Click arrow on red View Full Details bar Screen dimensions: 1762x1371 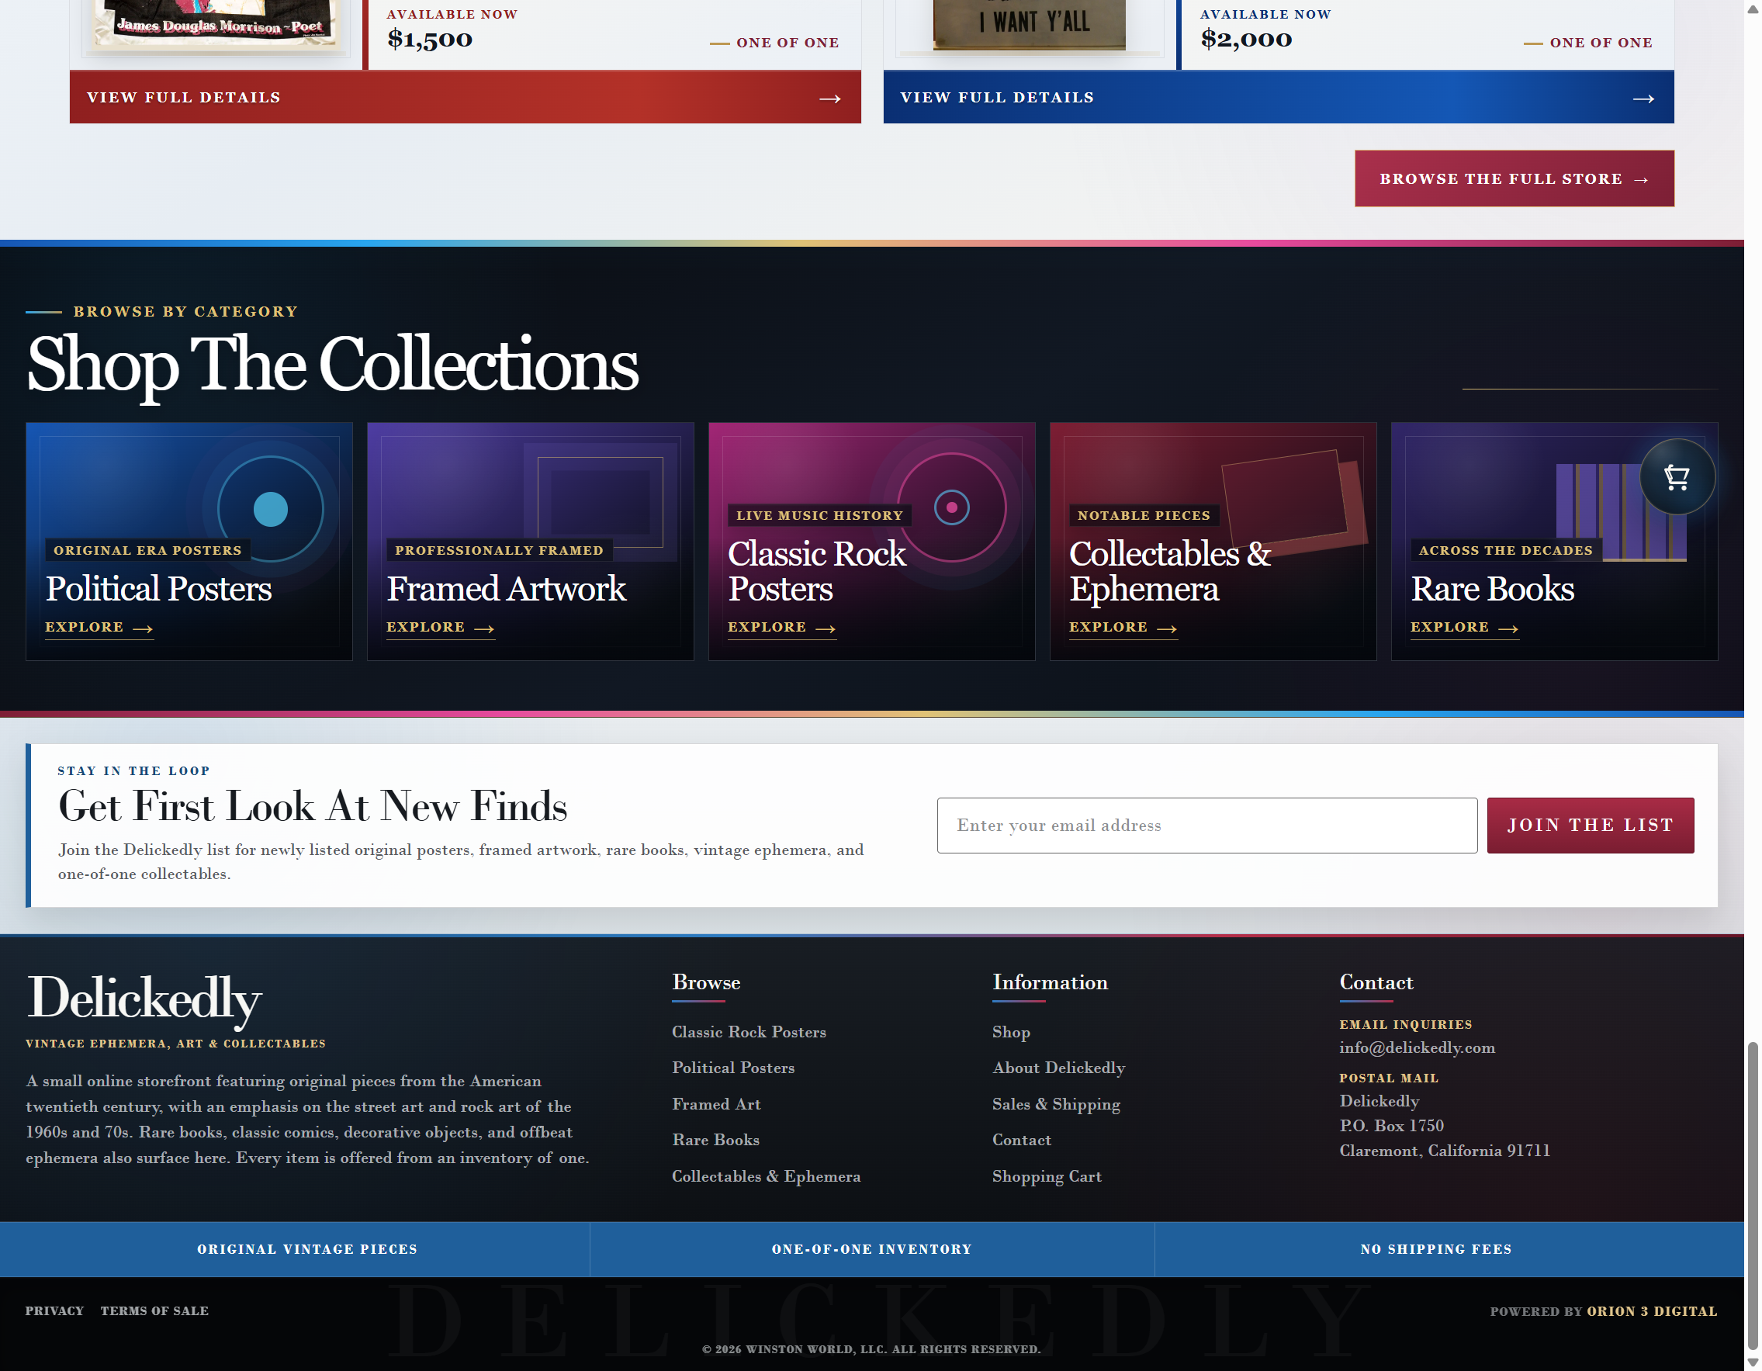[829, 99]
